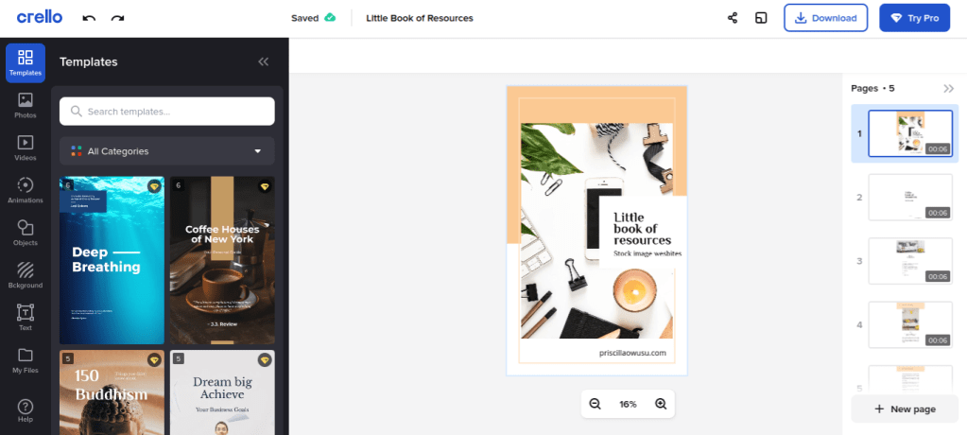Expand the All Categories dropdown
This screenshot has height=435, width=967.
(x=167, y=151)
